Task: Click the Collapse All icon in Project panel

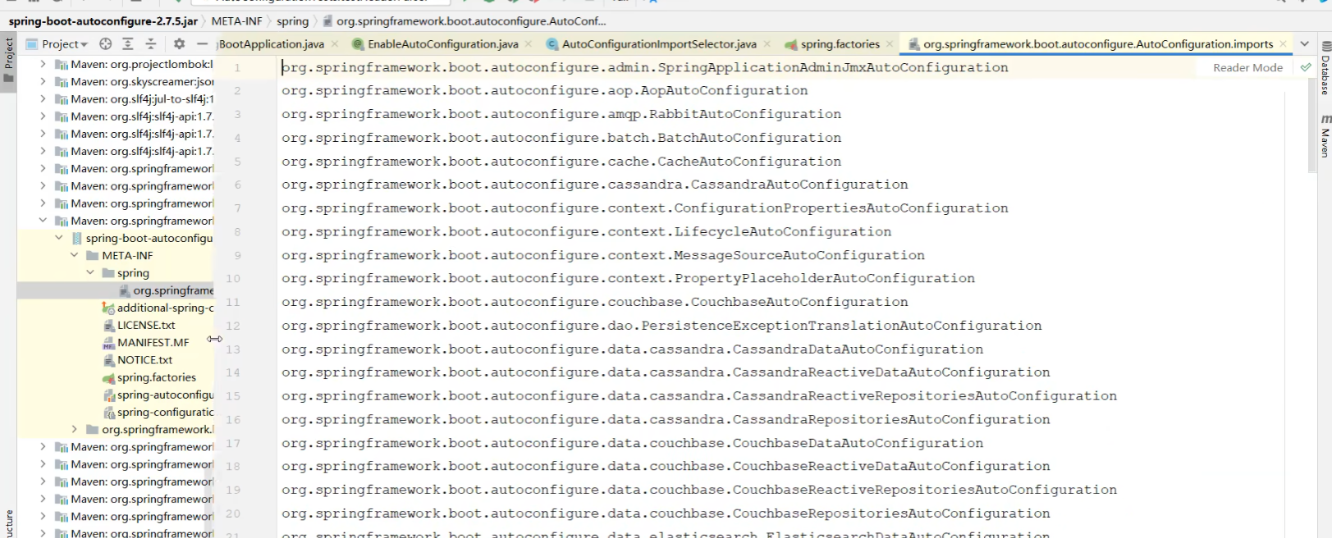Action: [x=150, y=44]
